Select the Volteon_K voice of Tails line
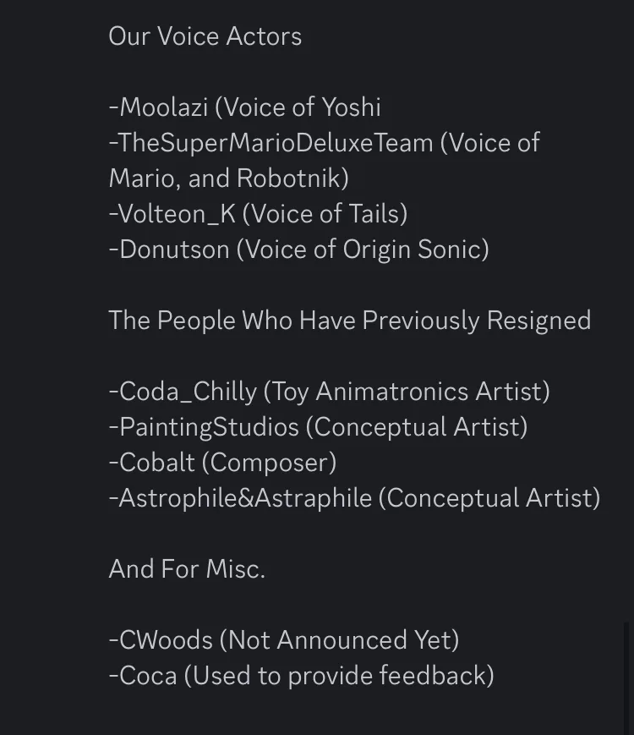The width and height of the screenshot is (634, 735). (258, 214)
